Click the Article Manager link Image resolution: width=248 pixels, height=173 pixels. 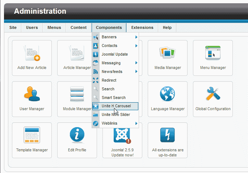(x=77, y=68)
